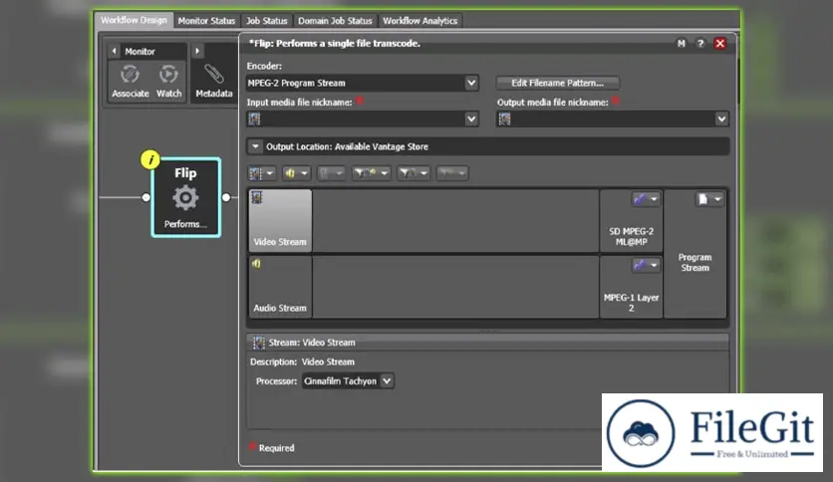This screenshot has width=833, height=482.
Task: Open the add audio stream toolbar dropdown
Action: tap(297, 173)
